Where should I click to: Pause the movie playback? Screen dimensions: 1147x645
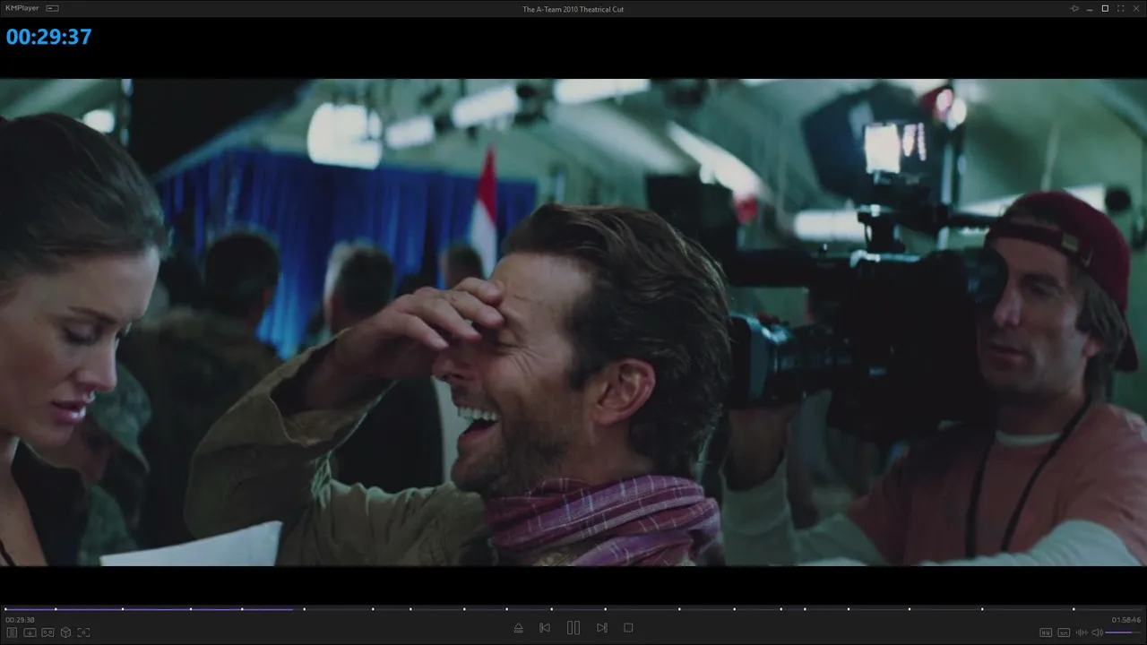point(573,628)
